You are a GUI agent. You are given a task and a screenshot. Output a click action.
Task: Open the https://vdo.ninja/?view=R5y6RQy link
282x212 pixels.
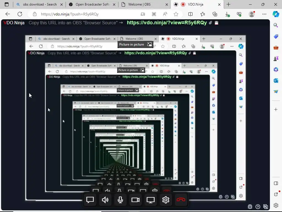pyautogui.click(x=167, y=23)
